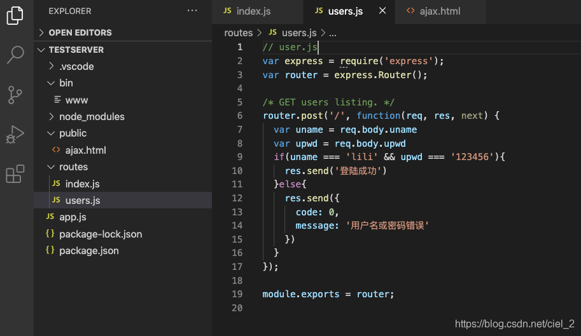
Task: Open ajax.html in the file tree
Action: (x=85, y=150)
